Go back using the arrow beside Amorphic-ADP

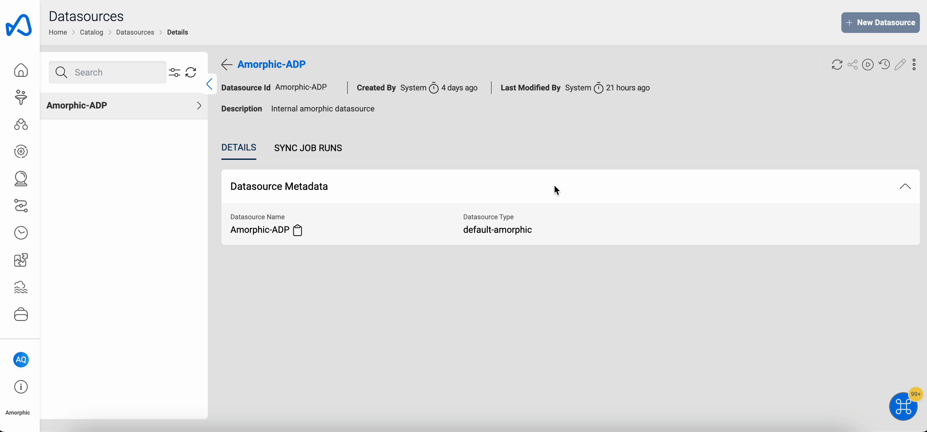(227, 64)
